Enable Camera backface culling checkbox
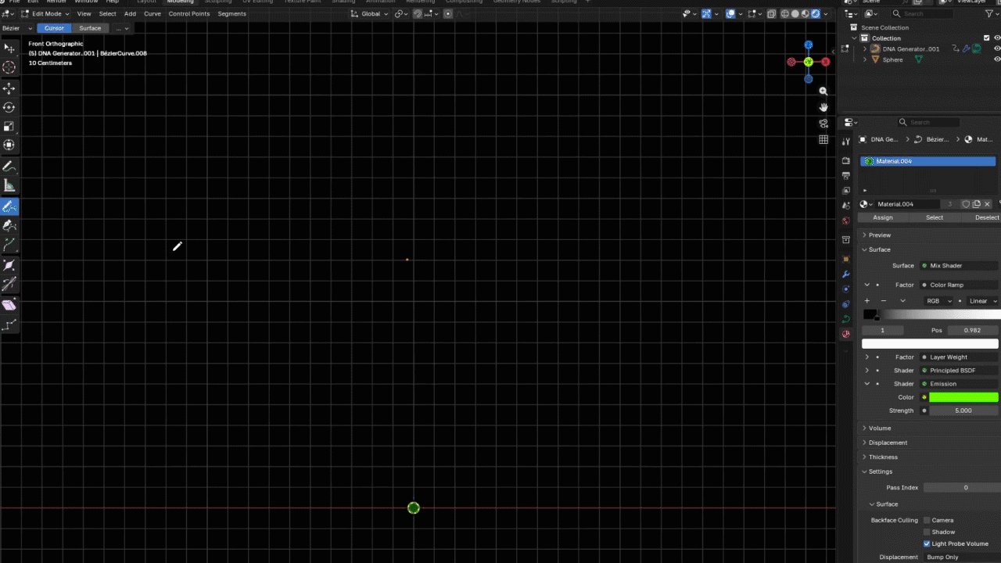This screenshot has width=1001, height=563. [927, 520]
